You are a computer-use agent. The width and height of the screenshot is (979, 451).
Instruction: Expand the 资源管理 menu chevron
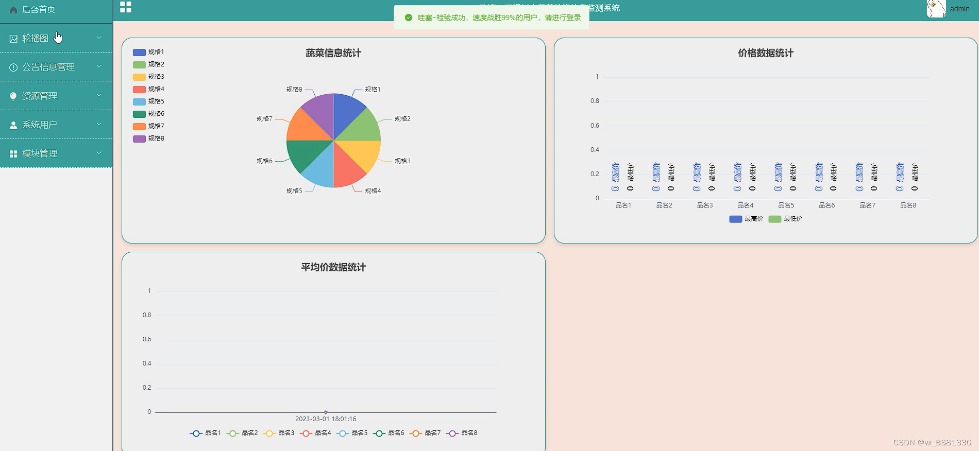pyautogui.click(x=99, y=95)
